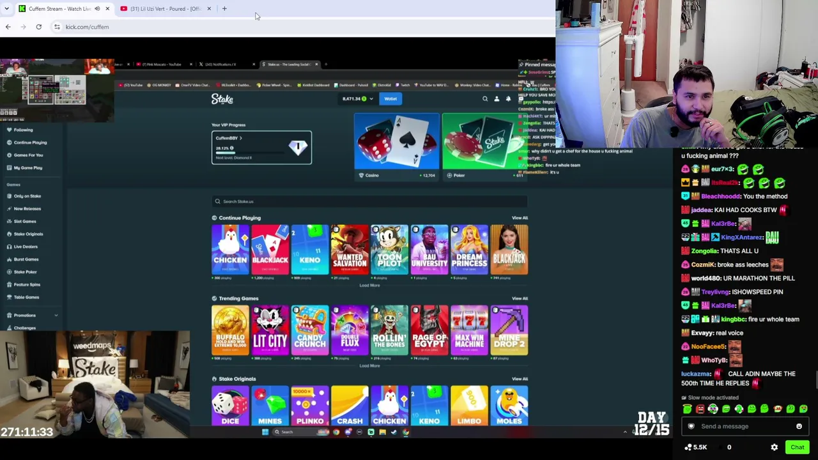Open the site information icon beside the URL
Screen dimensions: 818x460
[57, 27]
